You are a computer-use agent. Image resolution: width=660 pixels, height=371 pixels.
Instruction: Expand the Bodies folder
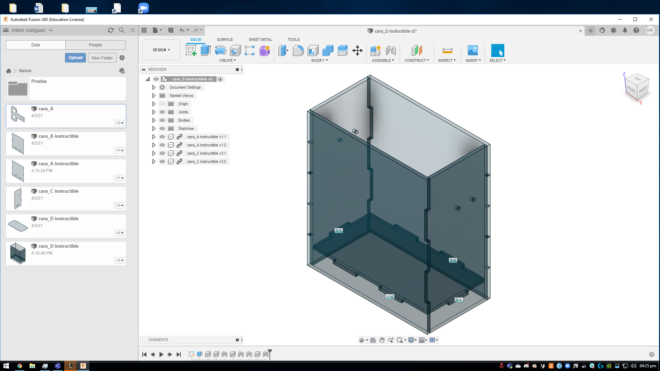click(154, 120)
